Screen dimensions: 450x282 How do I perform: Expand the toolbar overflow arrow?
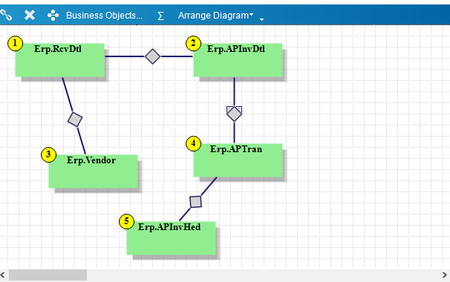[261, 19]
